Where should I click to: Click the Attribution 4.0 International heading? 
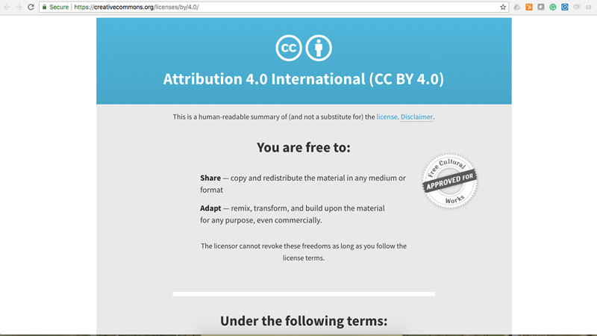[x=304, y=79]
